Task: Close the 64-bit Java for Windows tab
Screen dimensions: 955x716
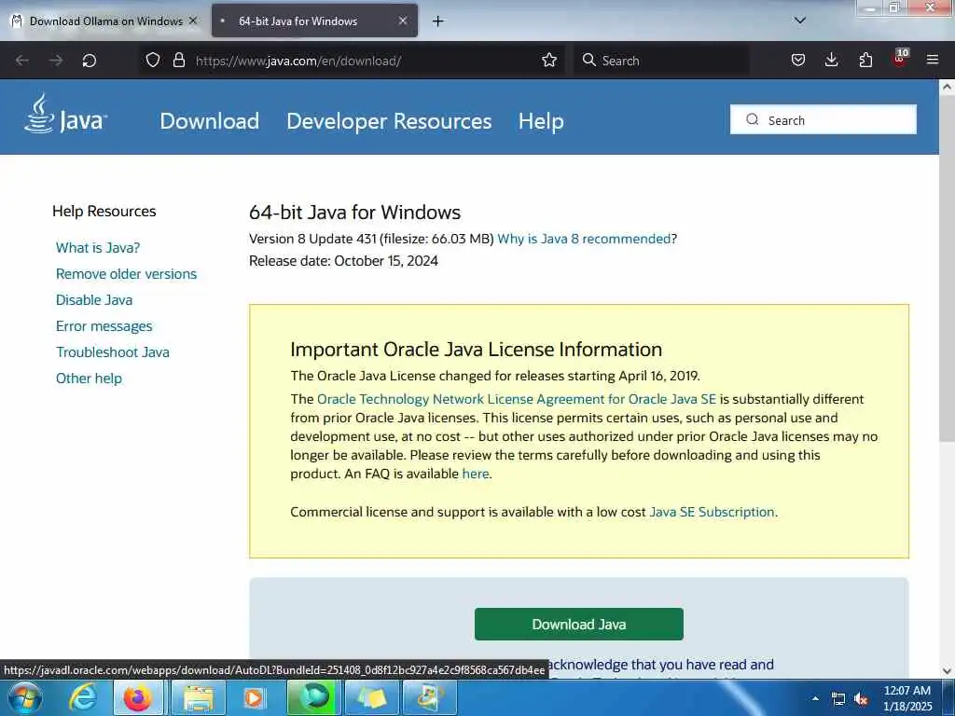Action: pyautogui.click(x=403, y=21)
